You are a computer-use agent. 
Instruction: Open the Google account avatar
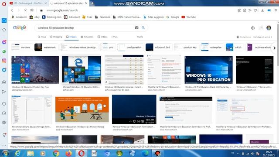(x=269, y=28)
